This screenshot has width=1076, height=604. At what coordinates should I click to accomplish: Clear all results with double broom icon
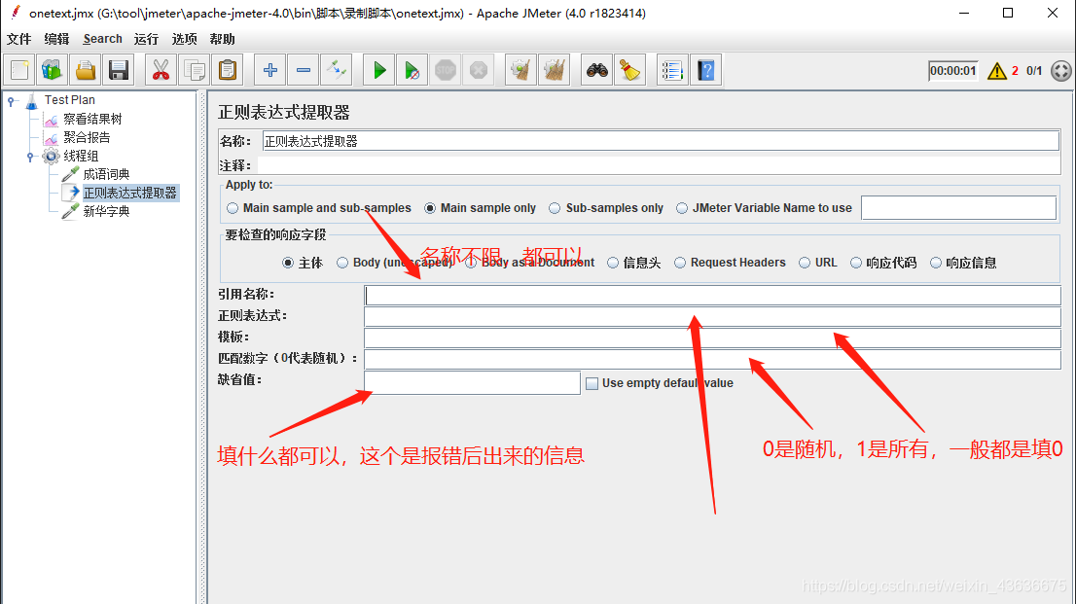pos(554,70)
